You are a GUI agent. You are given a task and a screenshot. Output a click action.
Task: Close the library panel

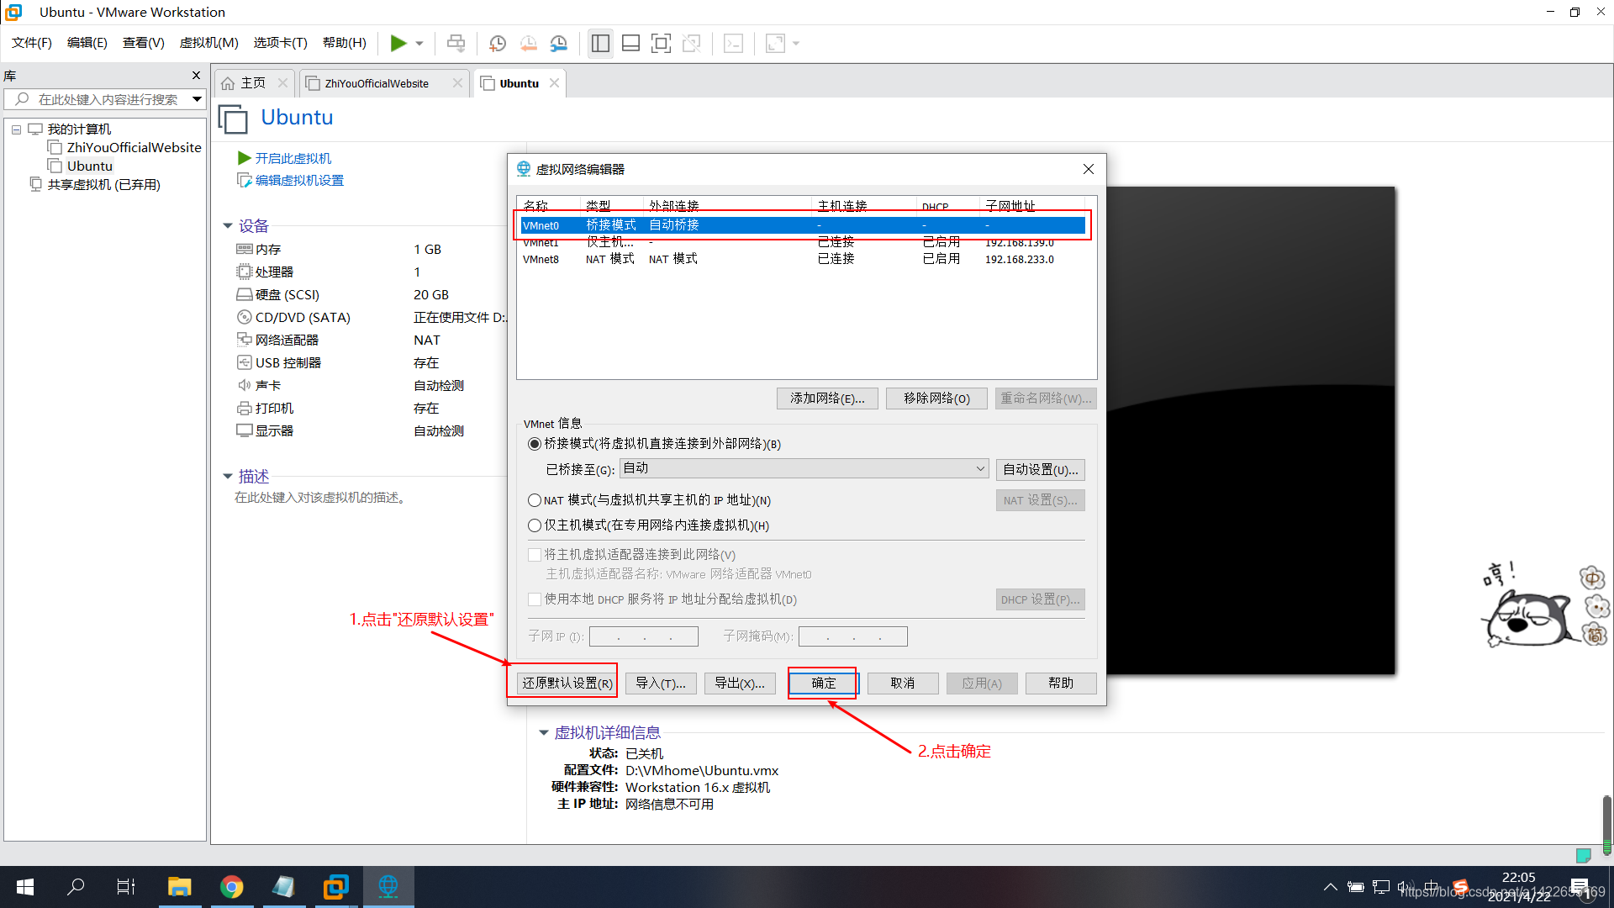pos(197,76)
